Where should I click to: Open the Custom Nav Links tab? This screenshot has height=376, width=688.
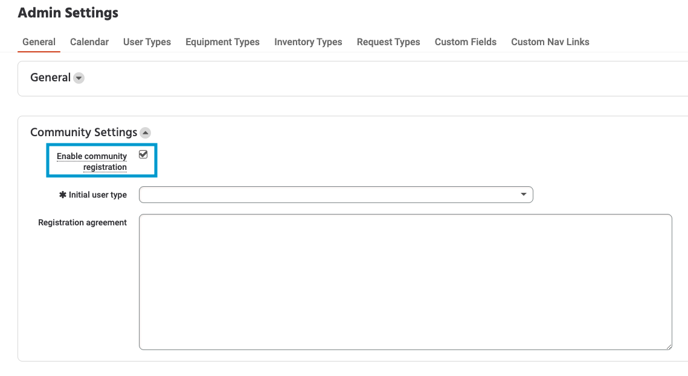click(550, 42)
